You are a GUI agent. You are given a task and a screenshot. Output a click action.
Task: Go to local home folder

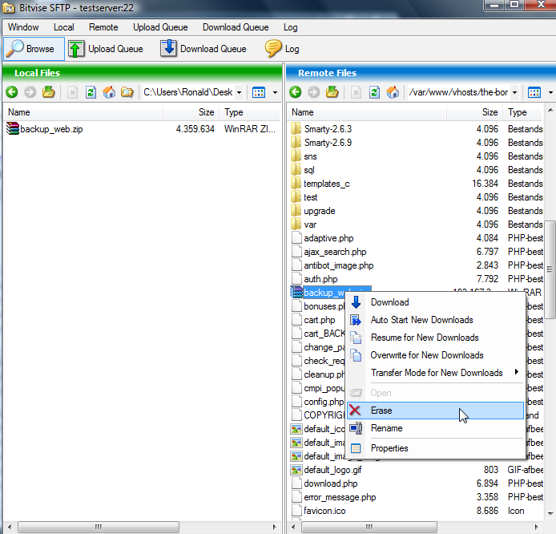(x=109, y=92)
